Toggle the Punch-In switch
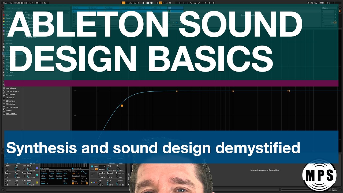 (191, 3)
